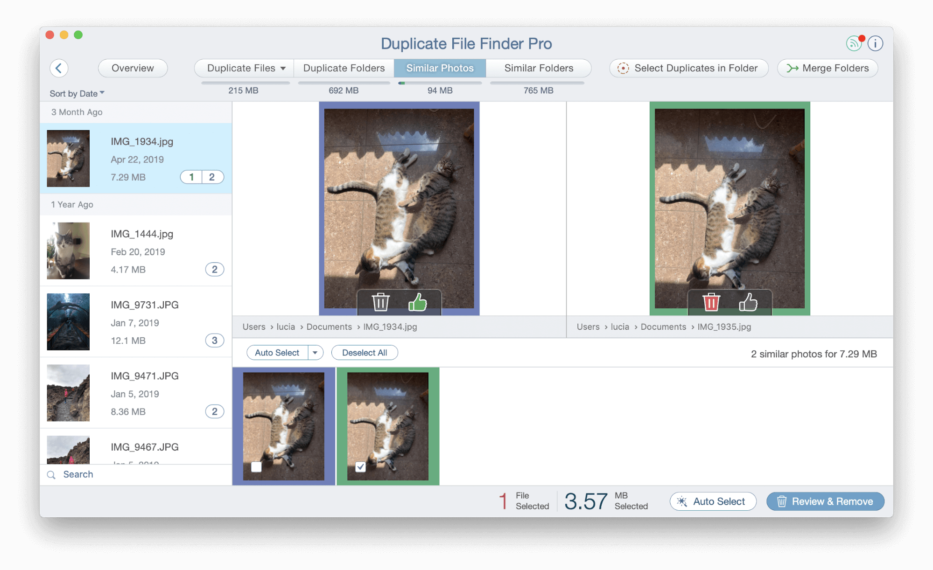Enable Auto Select for duplicate removal
The height and width of the screenshot is (570, 933).
pyautogui.click(x=276, y=352)
